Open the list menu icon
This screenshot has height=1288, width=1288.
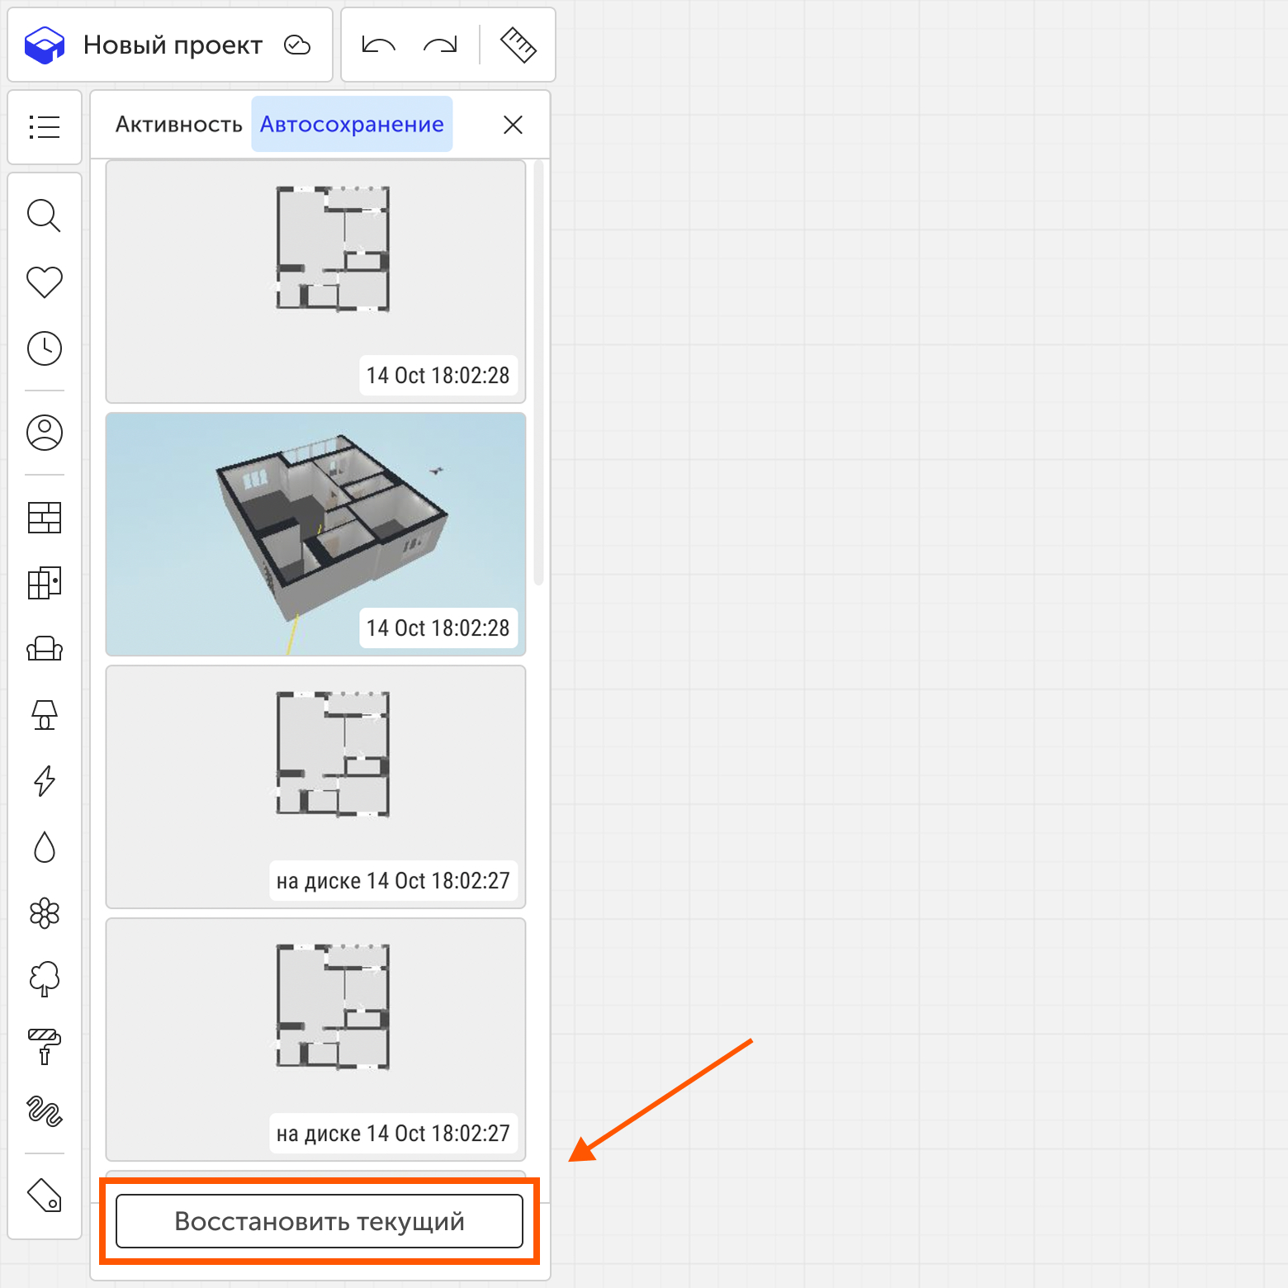(x=45, y=127)
